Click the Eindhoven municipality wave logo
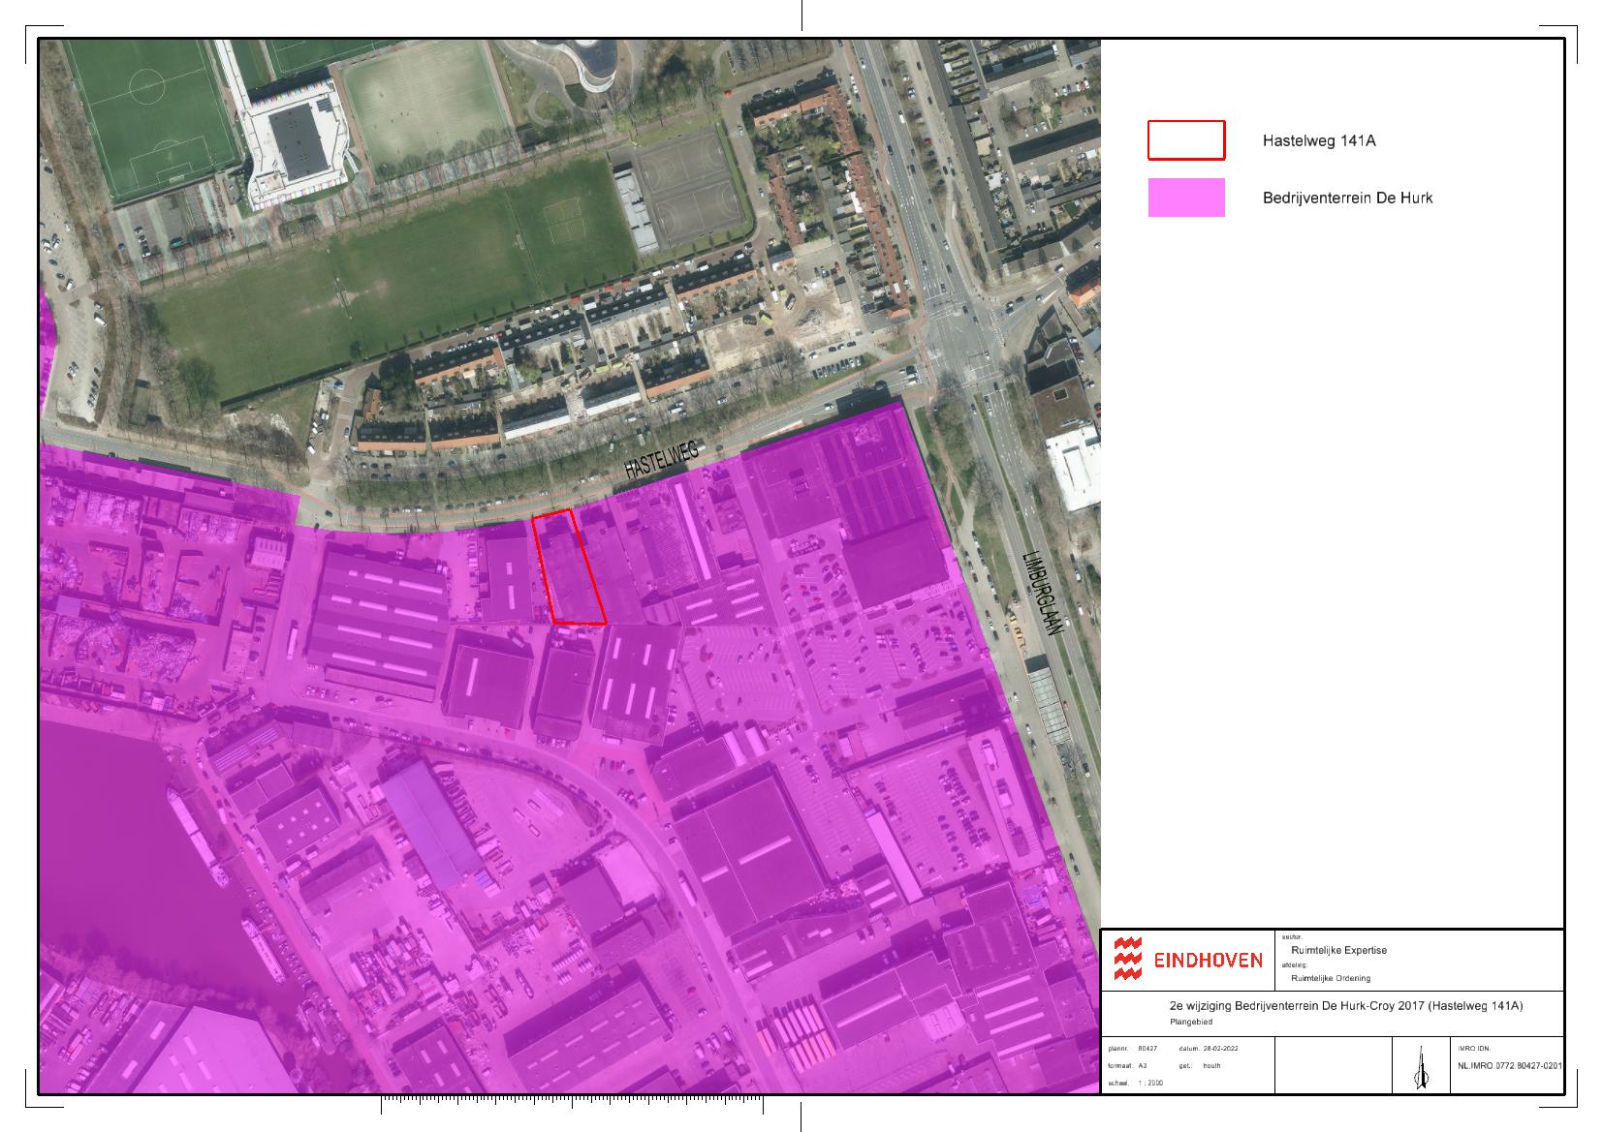 (1127, 959)
